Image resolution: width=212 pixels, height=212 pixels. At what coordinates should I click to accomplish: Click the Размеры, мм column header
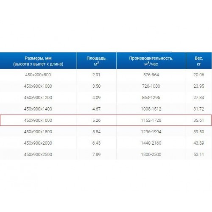[x=38, y=61]
